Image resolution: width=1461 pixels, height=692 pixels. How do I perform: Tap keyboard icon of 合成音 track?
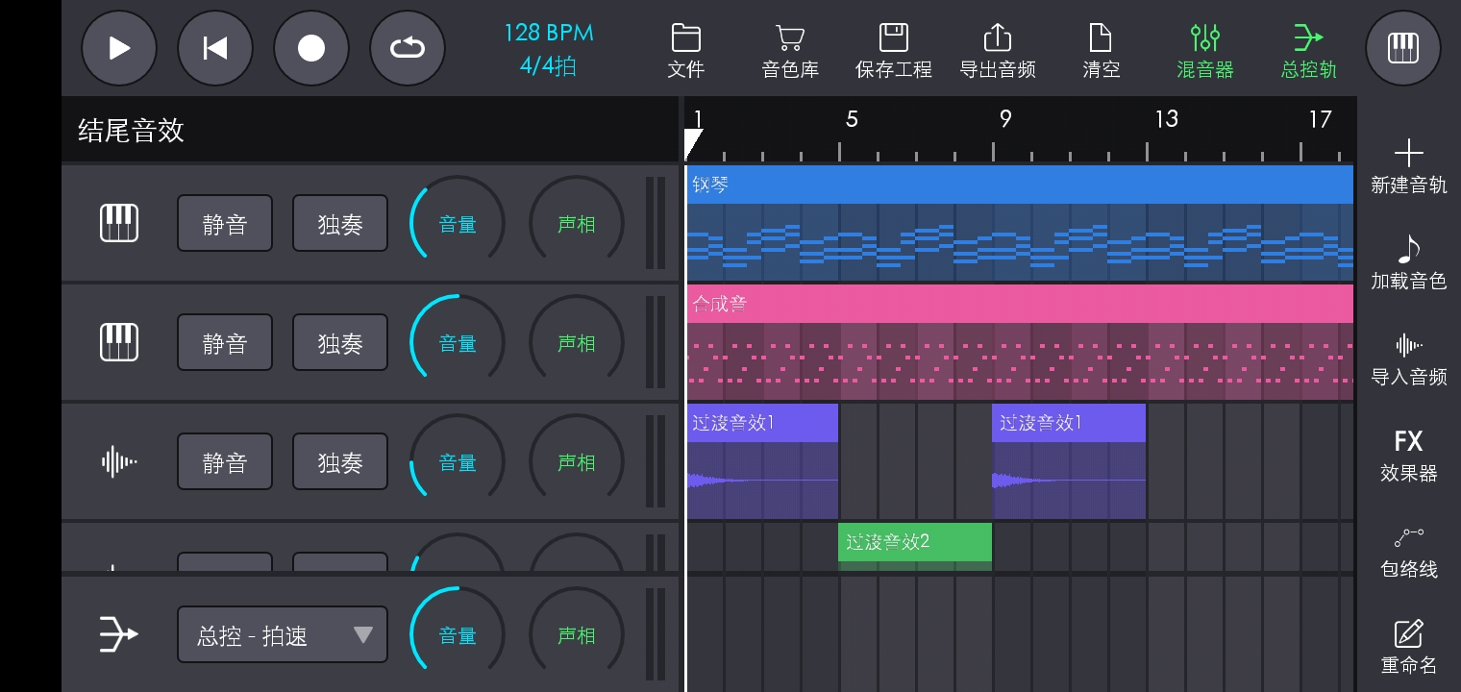(119, 343)
